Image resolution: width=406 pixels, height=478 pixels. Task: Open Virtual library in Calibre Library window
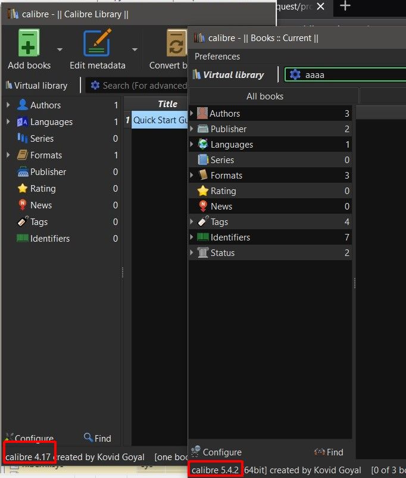click(36, 86)
